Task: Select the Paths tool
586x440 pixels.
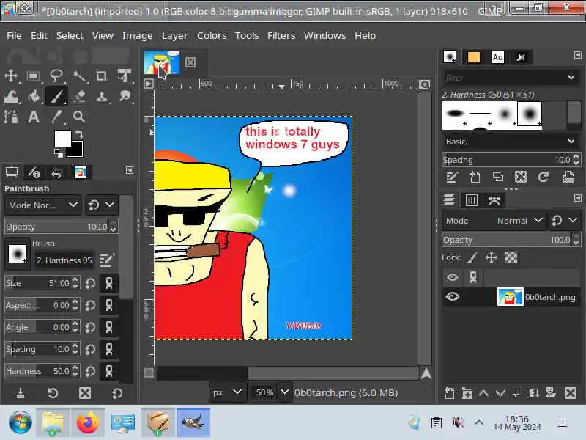Action: pos(11,117)
